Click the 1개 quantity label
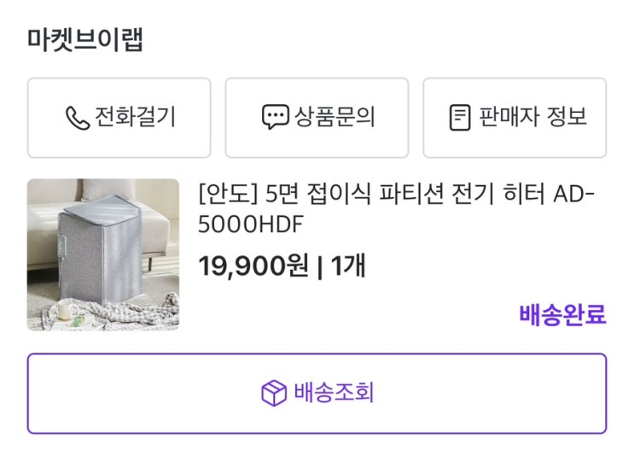Image resolution: width=634 pixels, height=455 pixels. click(348, 265)
